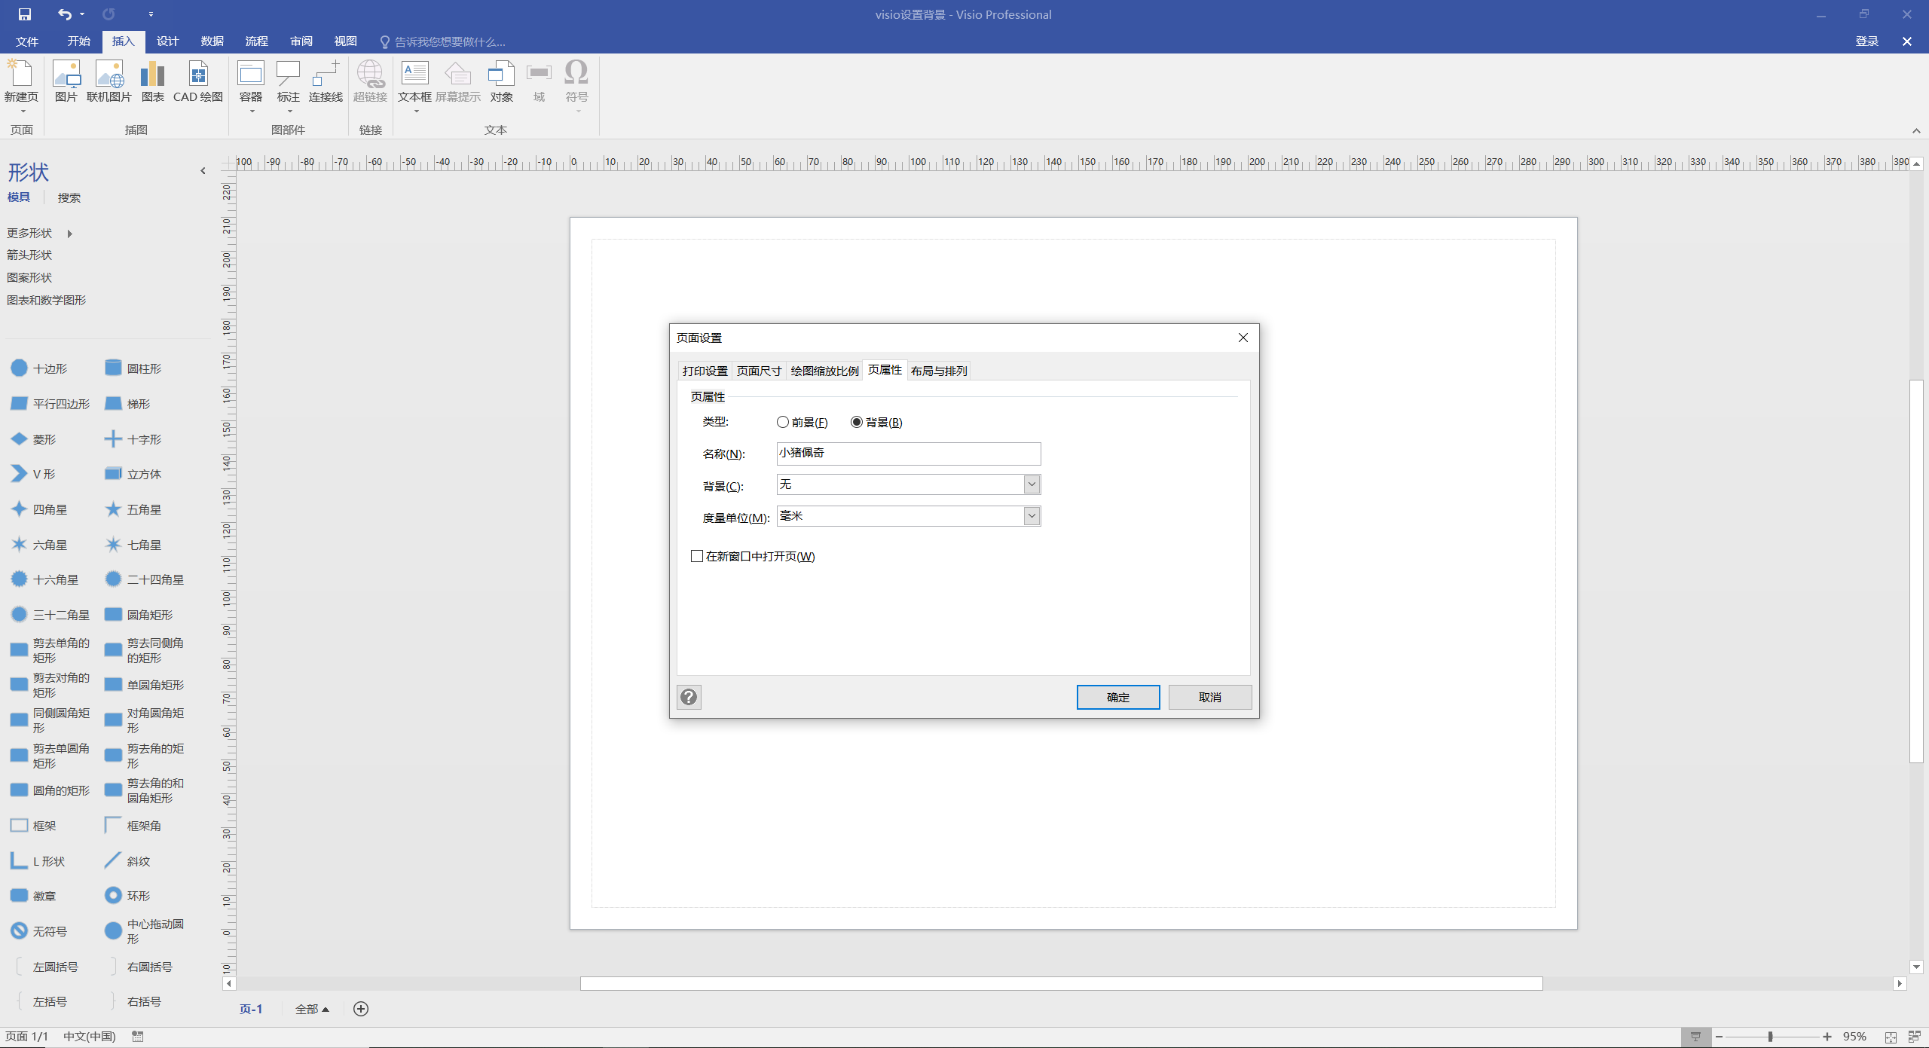Add a new page with plus icon
This screenshot has height=1048, width=1929.
tap(361, 1009)
